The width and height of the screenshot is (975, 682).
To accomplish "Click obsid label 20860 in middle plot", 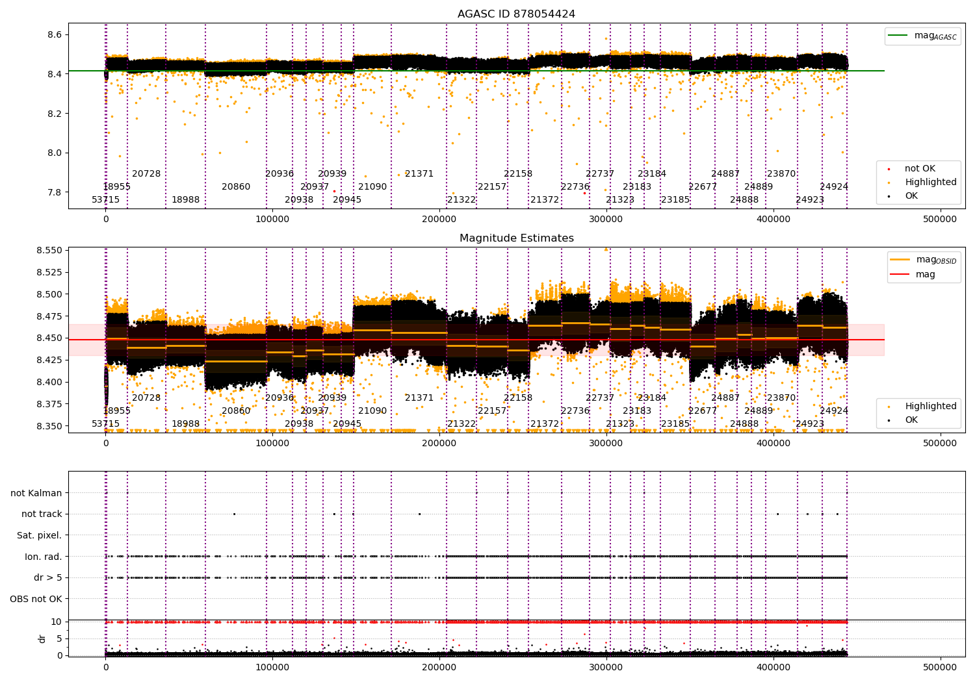I will click(236, 411).
